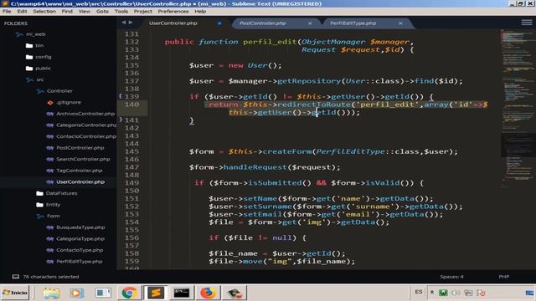Open the volume tray icon

(x=456, y=293)
